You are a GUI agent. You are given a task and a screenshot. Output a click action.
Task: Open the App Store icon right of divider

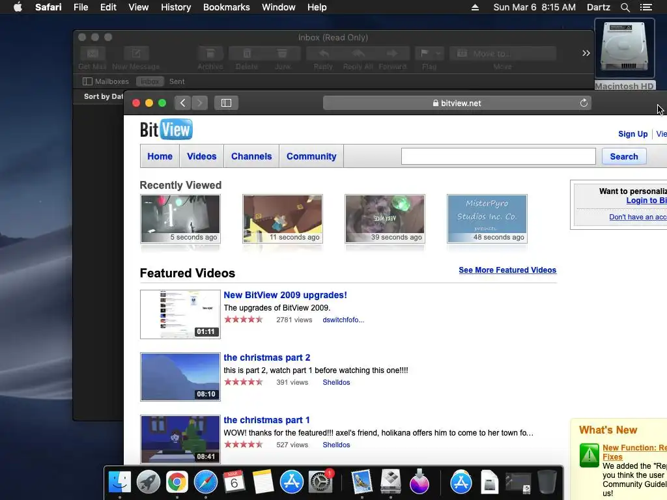tap(461, 482)
